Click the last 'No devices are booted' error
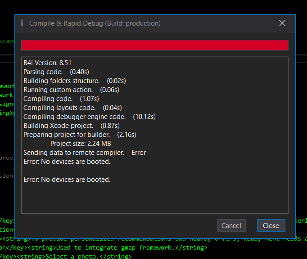 67,180
